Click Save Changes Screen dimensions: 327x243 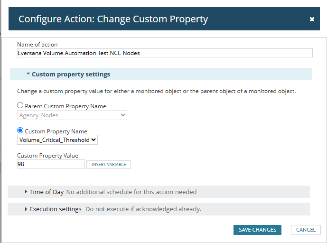(257, 230)
